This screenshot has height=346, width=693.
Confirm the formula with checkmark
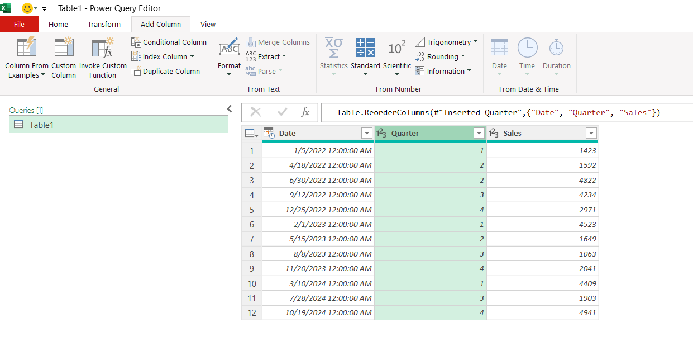point(283,112)
